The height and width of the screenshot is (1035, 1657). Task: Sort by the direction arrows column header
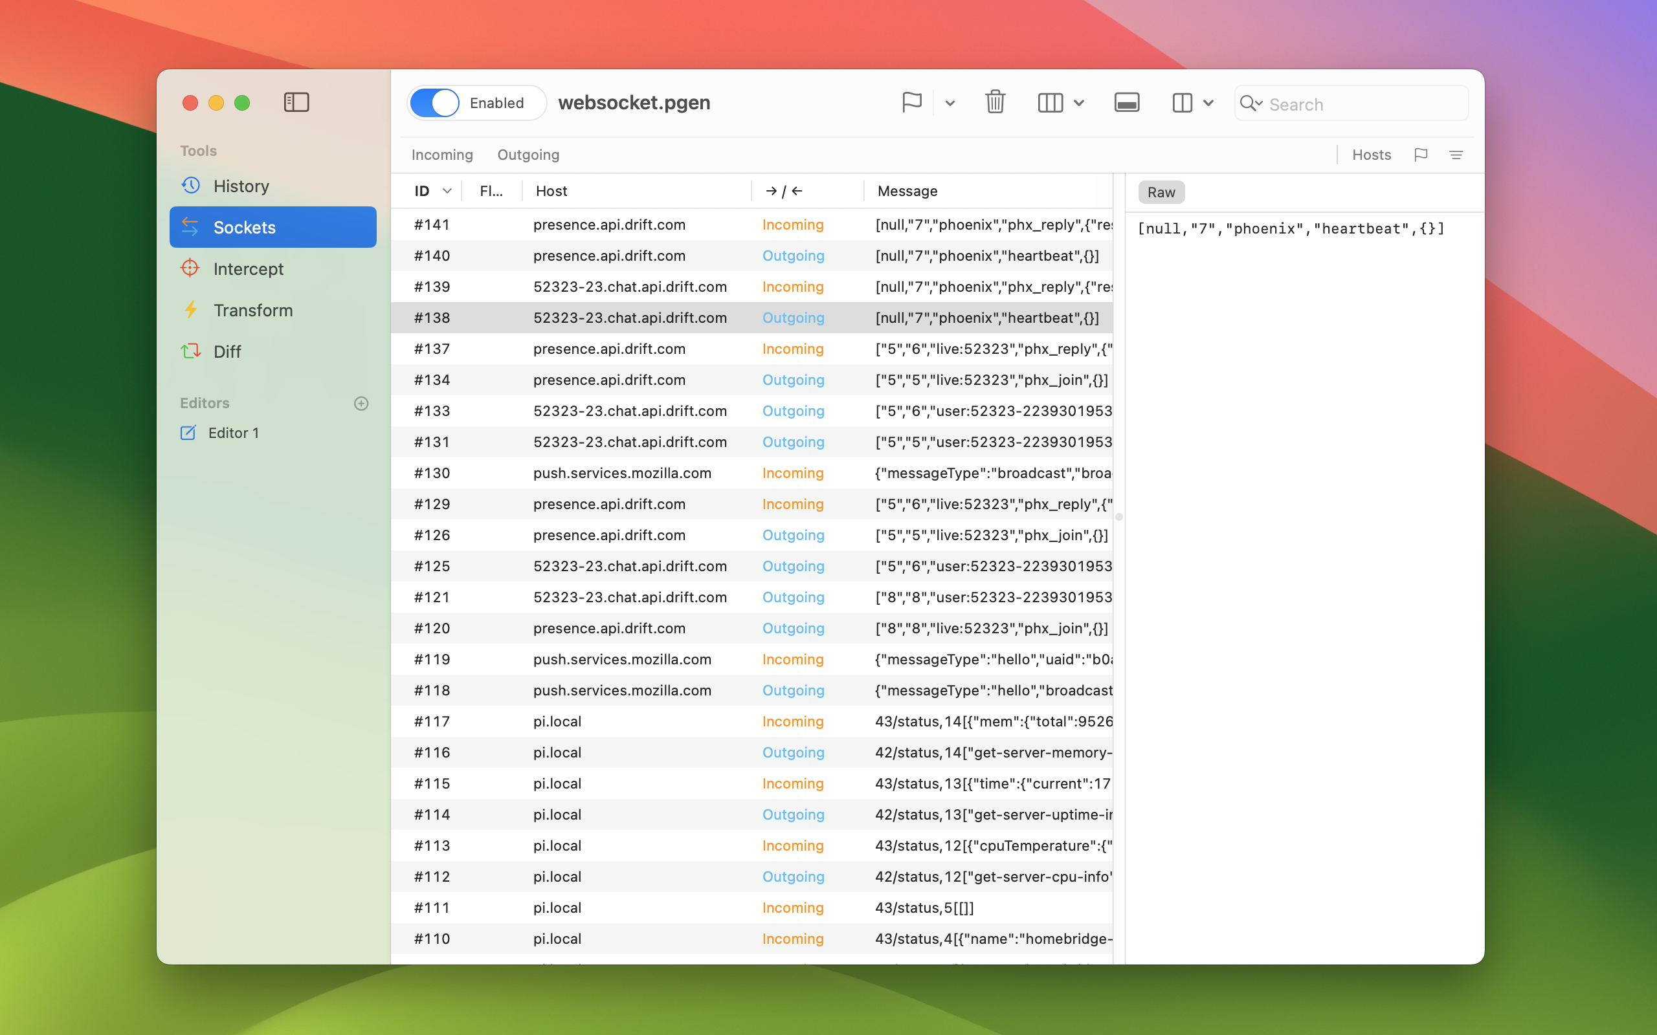[x=806, y=191]
